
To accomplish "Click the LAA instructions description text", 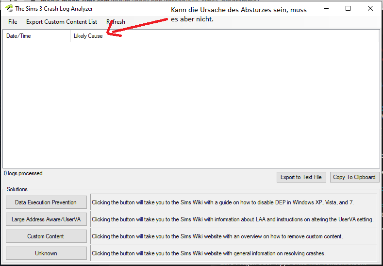I will tap(233, 219).
